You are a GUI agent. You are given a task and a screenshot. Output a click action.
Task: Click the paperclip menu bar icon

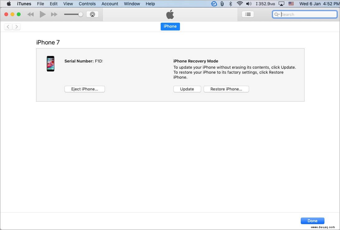(222, 4)
